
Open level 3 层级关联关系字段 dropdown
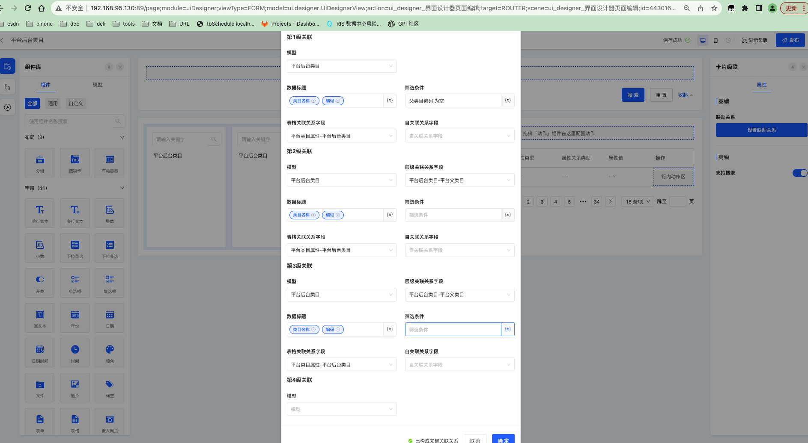[x=460, y=295]
